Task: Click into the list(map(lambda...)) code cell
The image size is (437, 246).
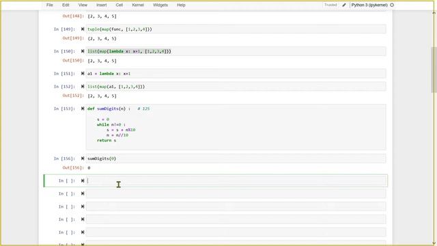Action: [236, 51]
